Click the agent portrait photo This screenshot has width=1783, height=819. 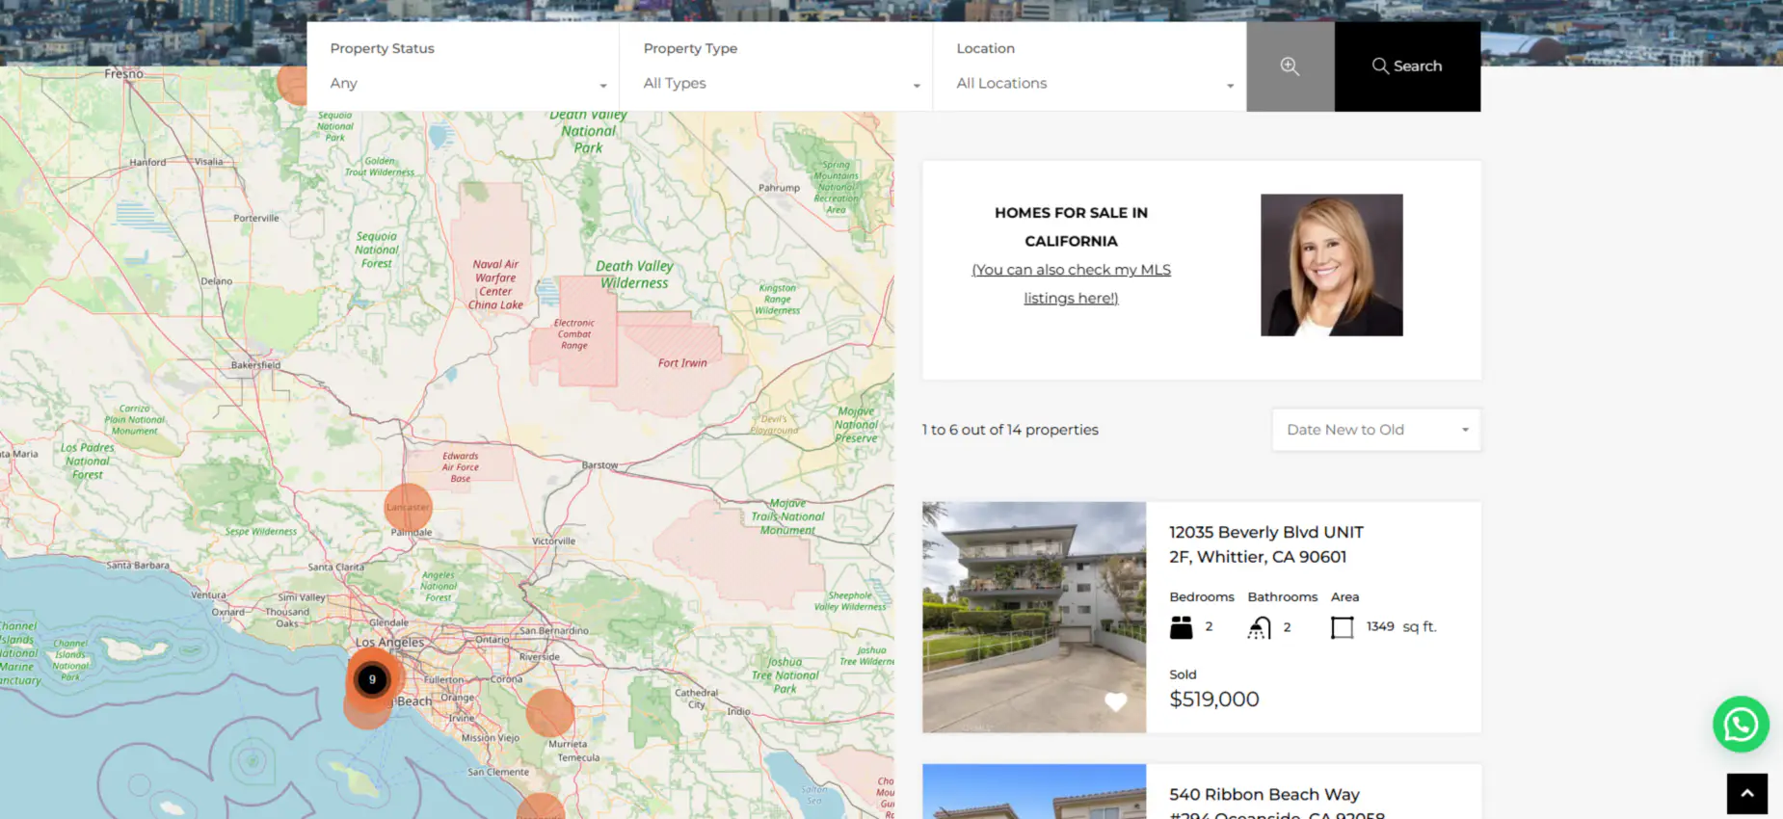[1331, 265]
